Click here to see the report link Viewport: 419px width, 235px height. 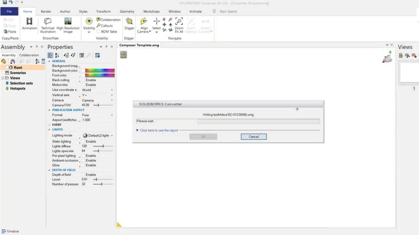pyautogui.click(x=159, y=130)
